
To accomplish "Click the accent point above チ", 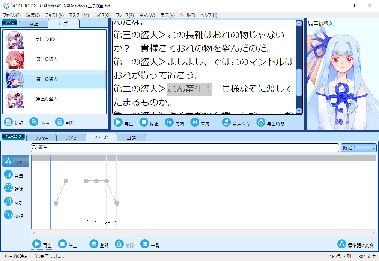I will tap(86, 181).
